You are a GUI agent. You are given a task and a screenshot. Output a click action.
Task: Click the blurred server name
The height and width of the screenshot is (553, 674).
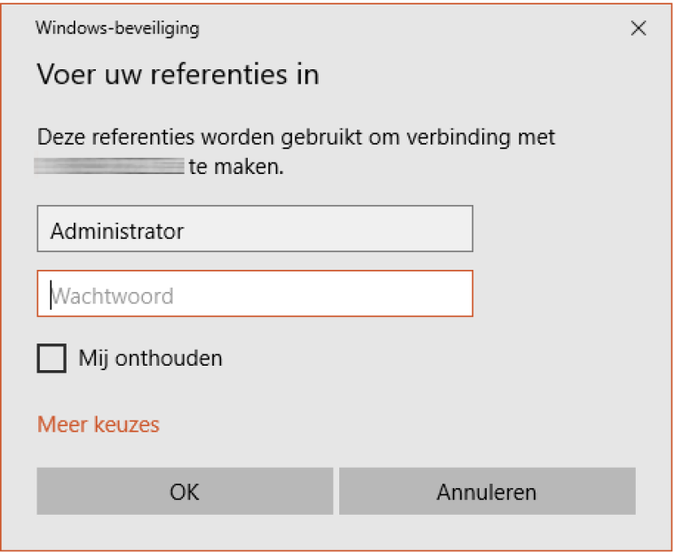click(x=109, y=166)
